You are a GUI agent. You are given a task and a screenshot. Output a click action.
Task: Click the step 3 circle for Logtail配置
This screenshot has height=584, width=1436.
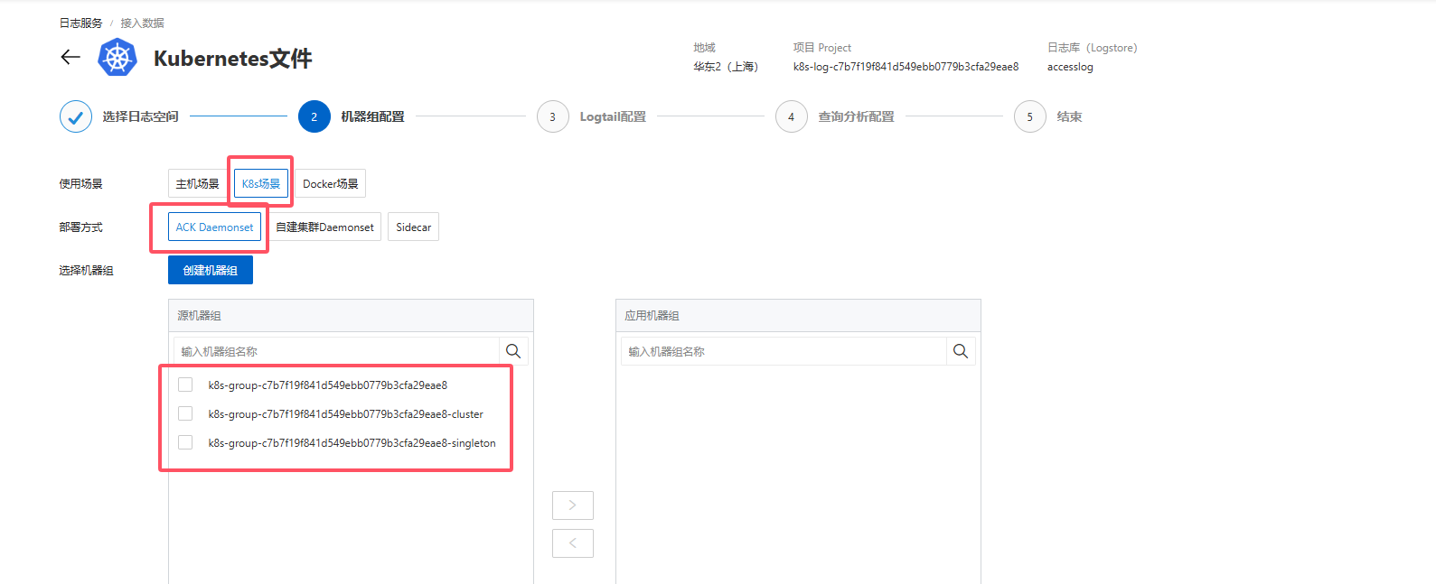553,116
